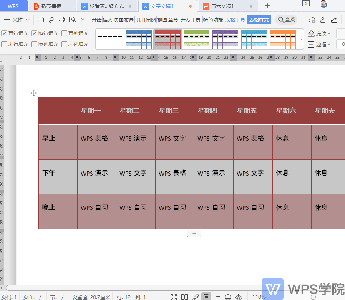Open the 插入 ribbon tab
The height and width of the screenshot is (300, 345).
click(x=108, y=20)
